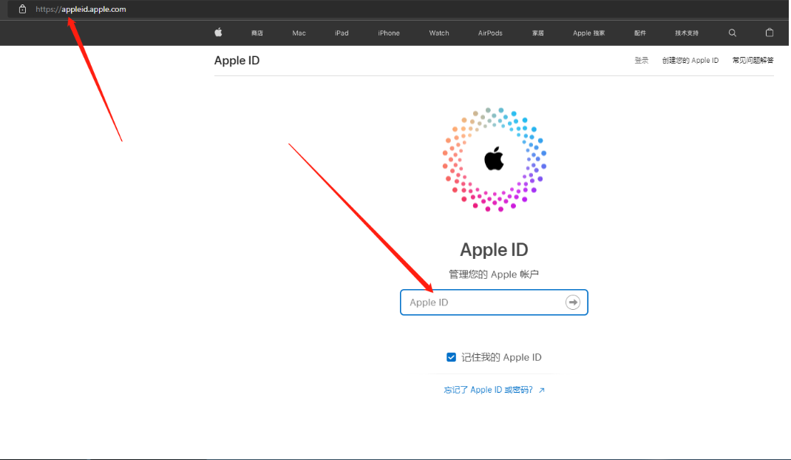This screenshot has width=791, height=460.
Task: Select iPad in the navigation bar
Action: [x=342, y=33]
